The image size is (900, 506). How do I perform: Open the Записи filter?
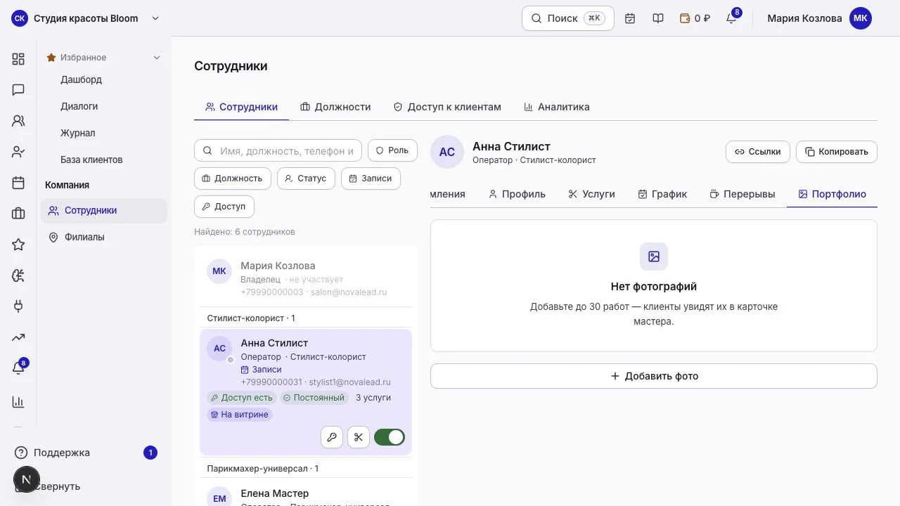[x=371, y=179]
